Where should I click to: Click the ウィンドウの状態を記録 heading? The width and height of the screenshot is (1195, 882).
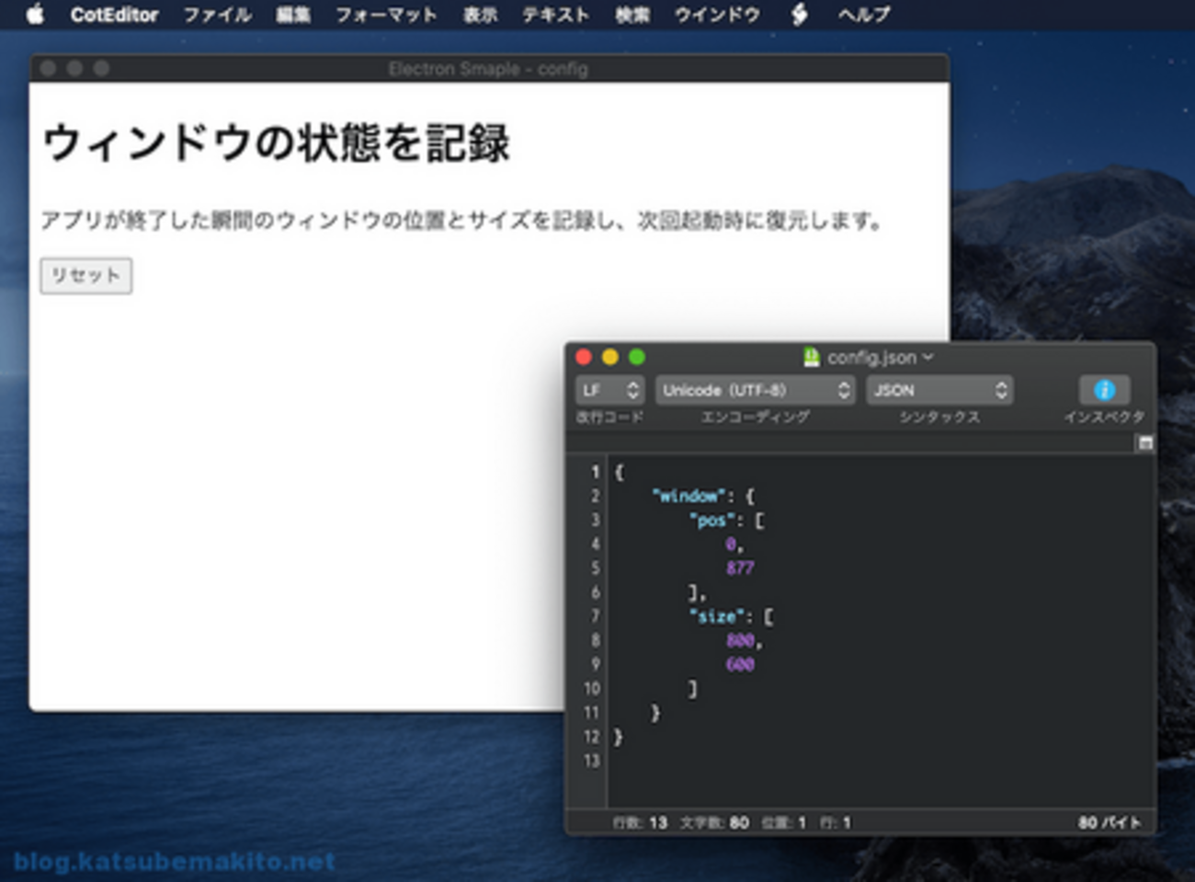[276, 143]
